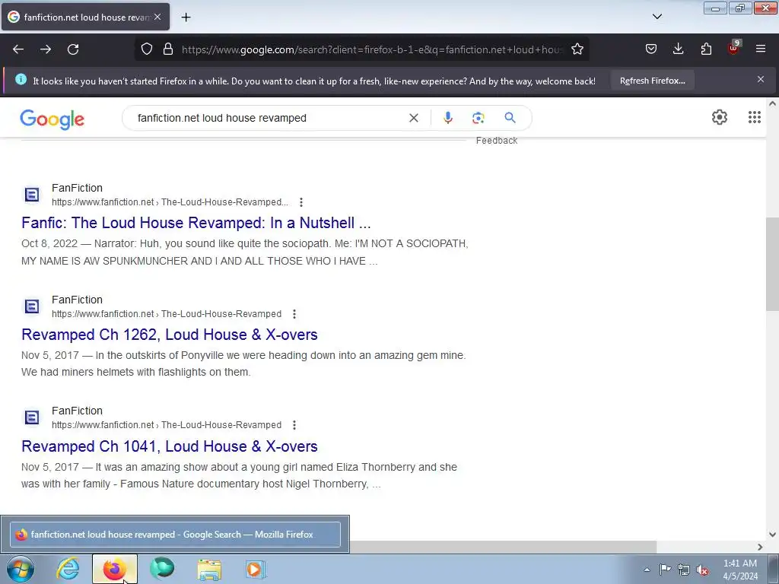Open Google quick settings gear
Viewport: 779px width, 584px height.
720,117
